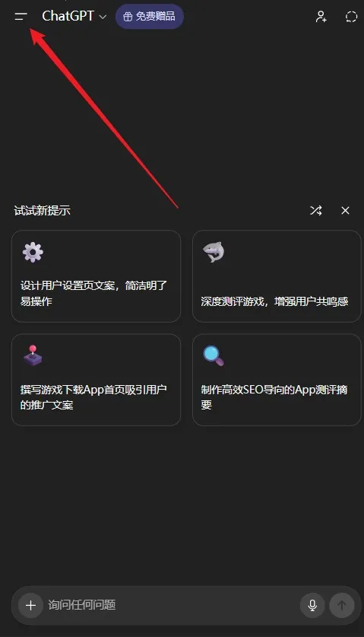364x637 pixels.
Task: Shuffle the suggested prompts
Action: pos(315,211)
